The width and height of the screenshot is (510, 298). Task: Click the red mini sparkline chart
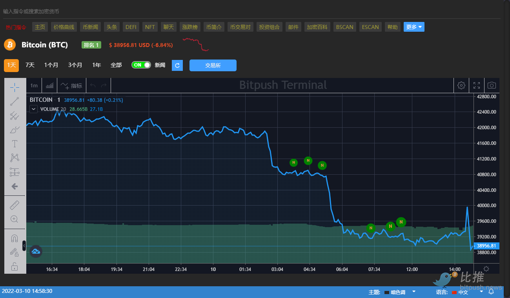(195, 45)
